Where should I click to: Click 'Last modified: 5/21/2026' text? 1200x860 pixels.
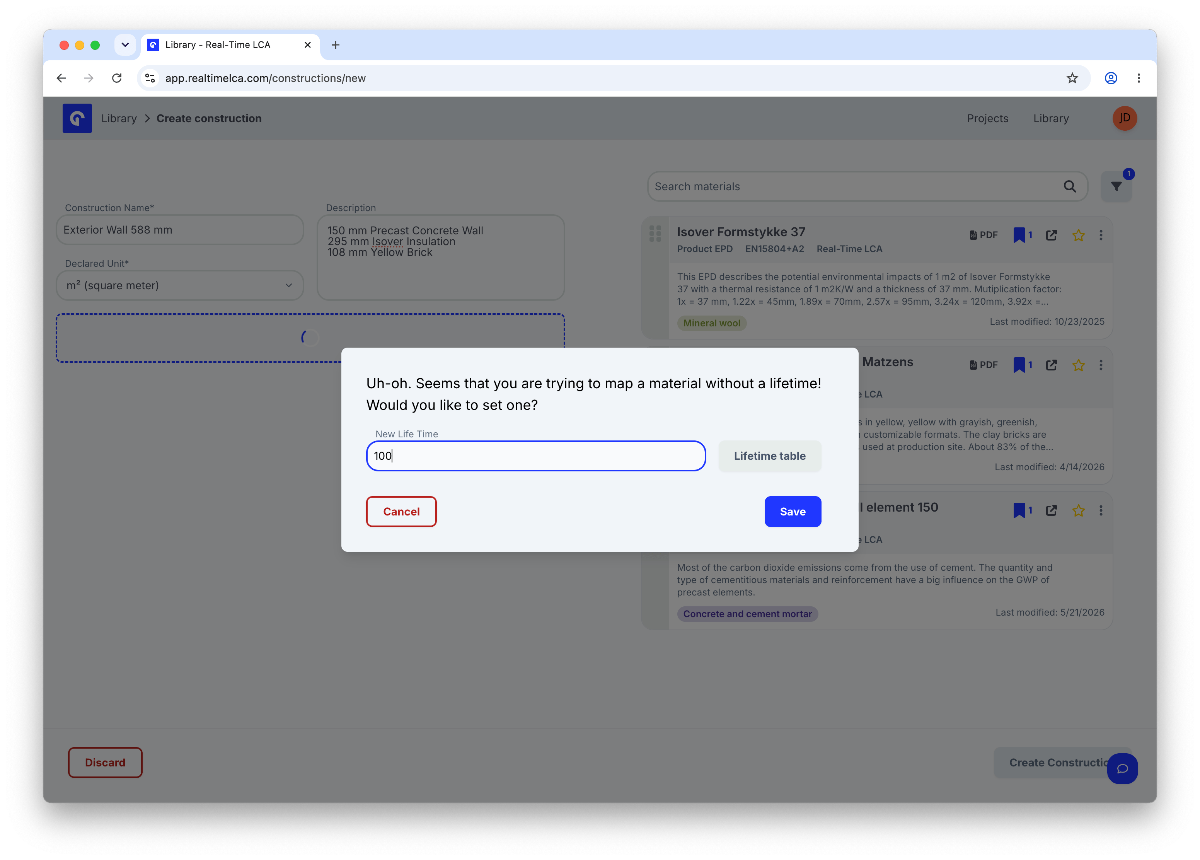click(1050, 612)
